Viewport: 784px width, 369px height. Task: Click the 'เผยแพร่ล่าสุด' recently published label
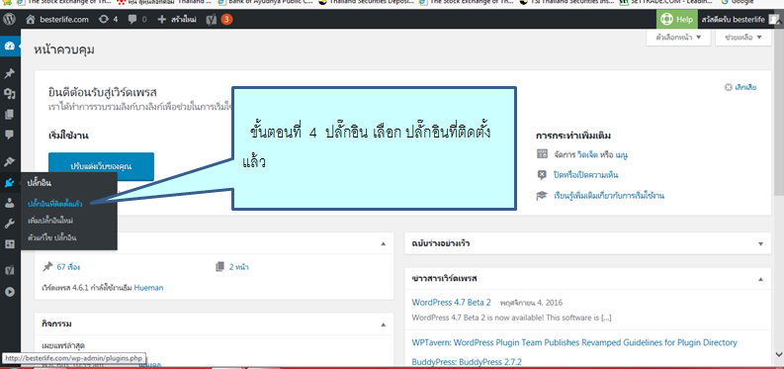tap(63, 346)
